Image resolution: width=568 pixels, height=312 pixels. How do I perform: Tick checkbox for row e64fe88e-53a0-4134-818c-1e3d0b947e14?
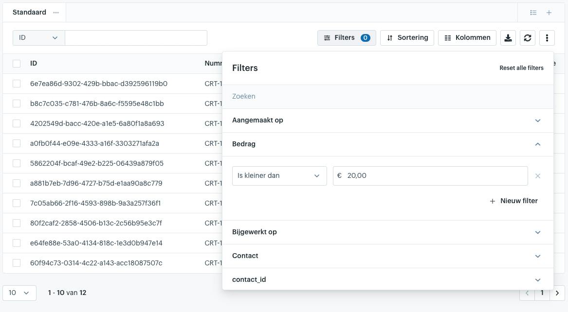pos(17,243)
